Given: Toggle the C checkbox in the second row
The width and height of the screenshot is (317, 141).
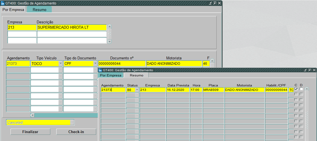Looking at the screenshot, I should [x=296, y=94].
